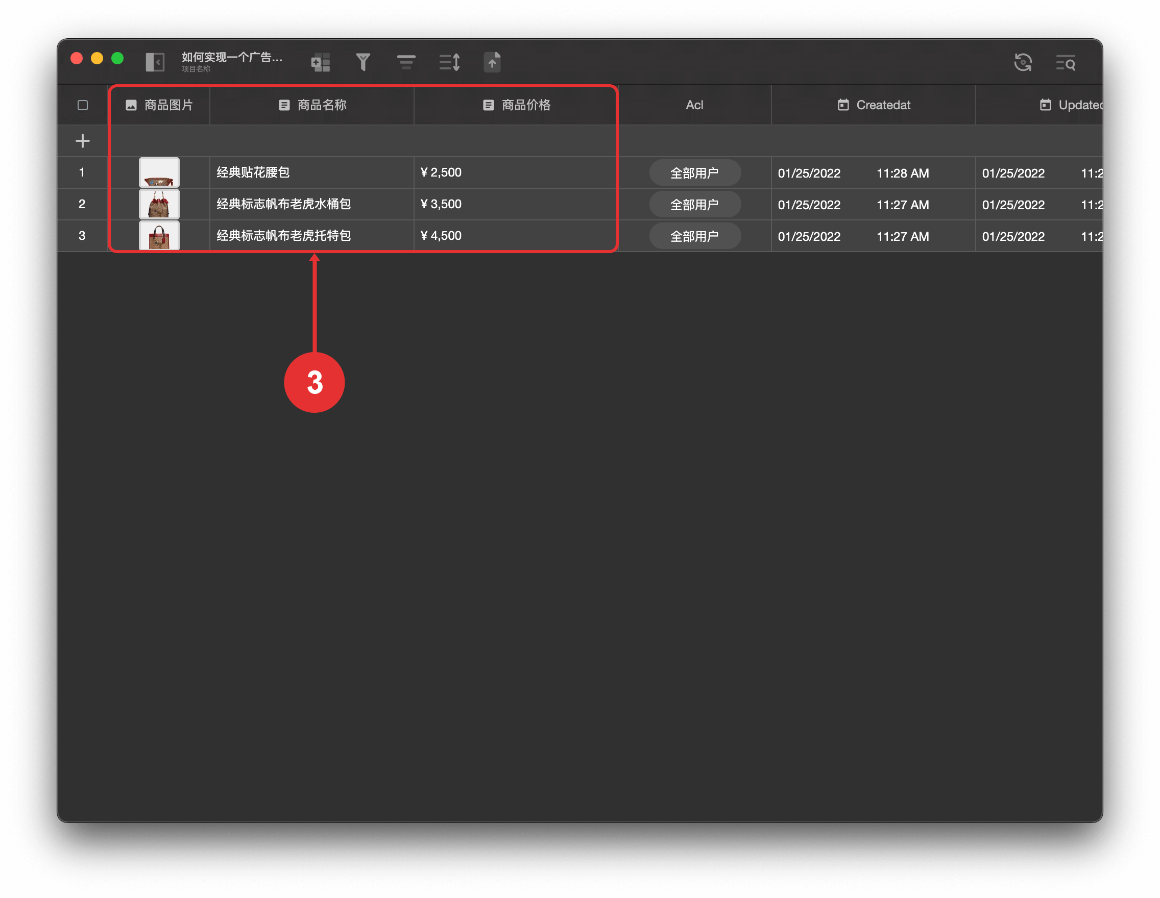The height and width of the screenshot is (898, 1160).
Task: Open the 全部用户 Acl pill in row 2
Action: coord(694,205)
